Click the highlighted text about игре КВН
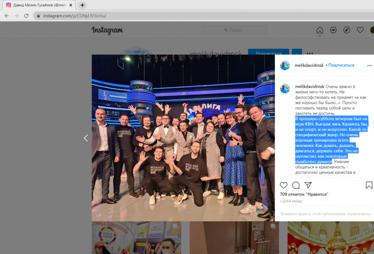374x254 pixels. pos(331,140)
